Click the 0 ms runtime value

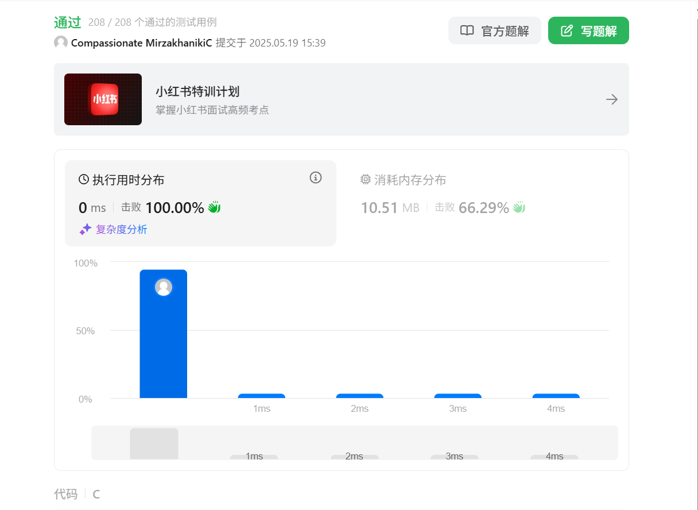[x=92, y=208]
